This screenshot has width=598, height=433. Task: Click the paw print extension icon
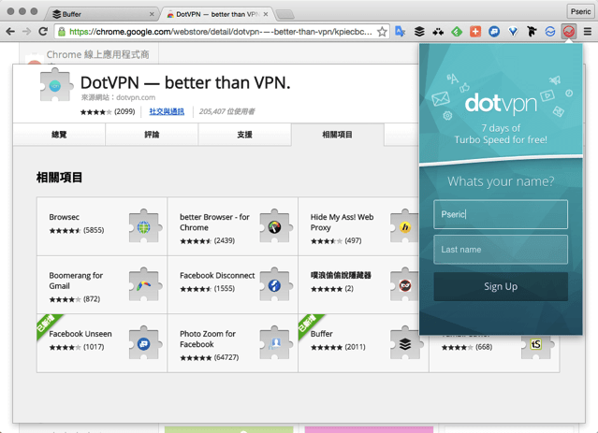[438, 32]
